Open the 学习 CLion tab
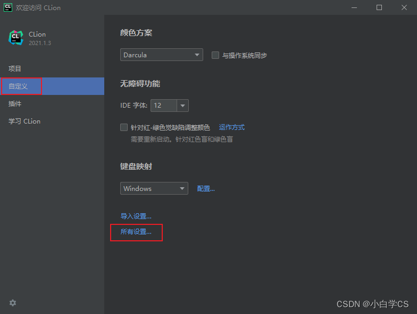Image resolution: width=417 pixels, height=314 pixels. (52, 121)
